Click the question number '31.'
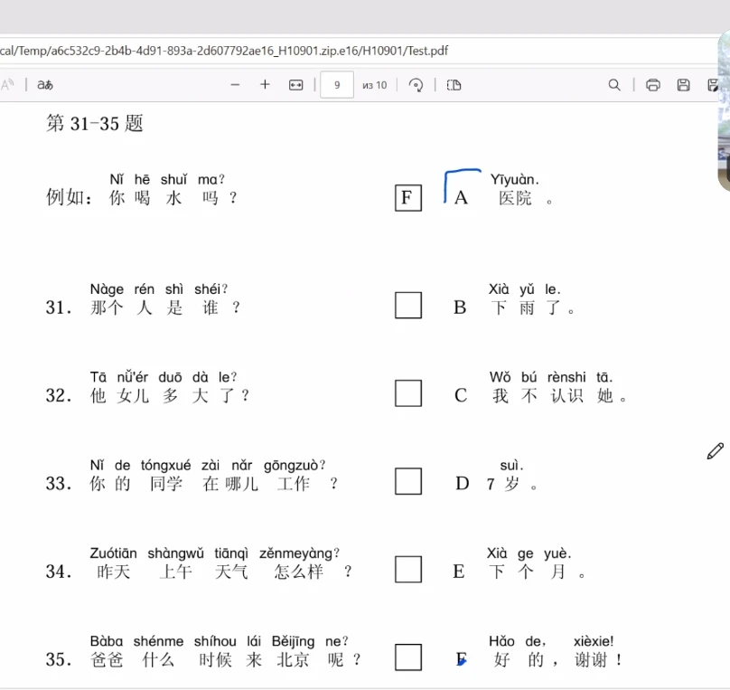Viewport: 730px width, 690px height. 59,307
